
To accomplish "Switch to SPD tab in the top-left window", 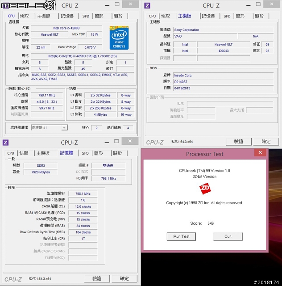I will [x=86, y=16].
